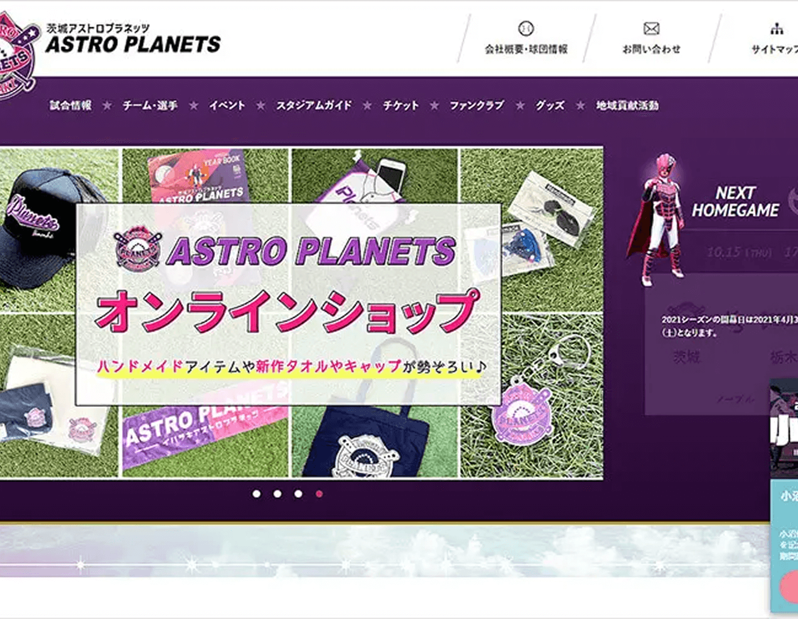
Task: Click the company info baseball icon
Action: pos(525,28)
